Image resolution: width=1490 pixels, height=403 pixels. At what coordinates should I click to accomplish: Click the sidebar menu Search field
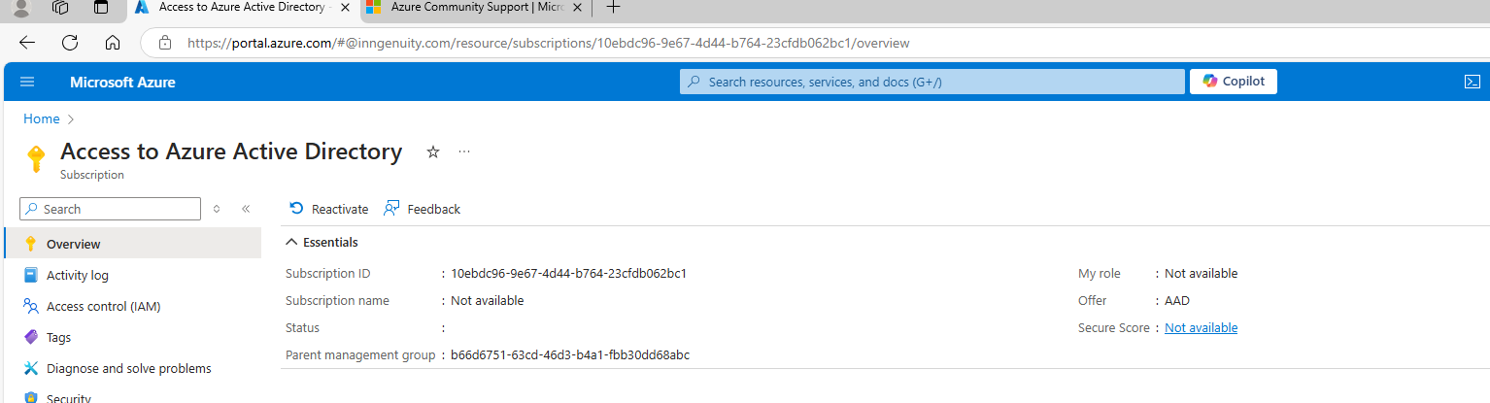(110, 209)
